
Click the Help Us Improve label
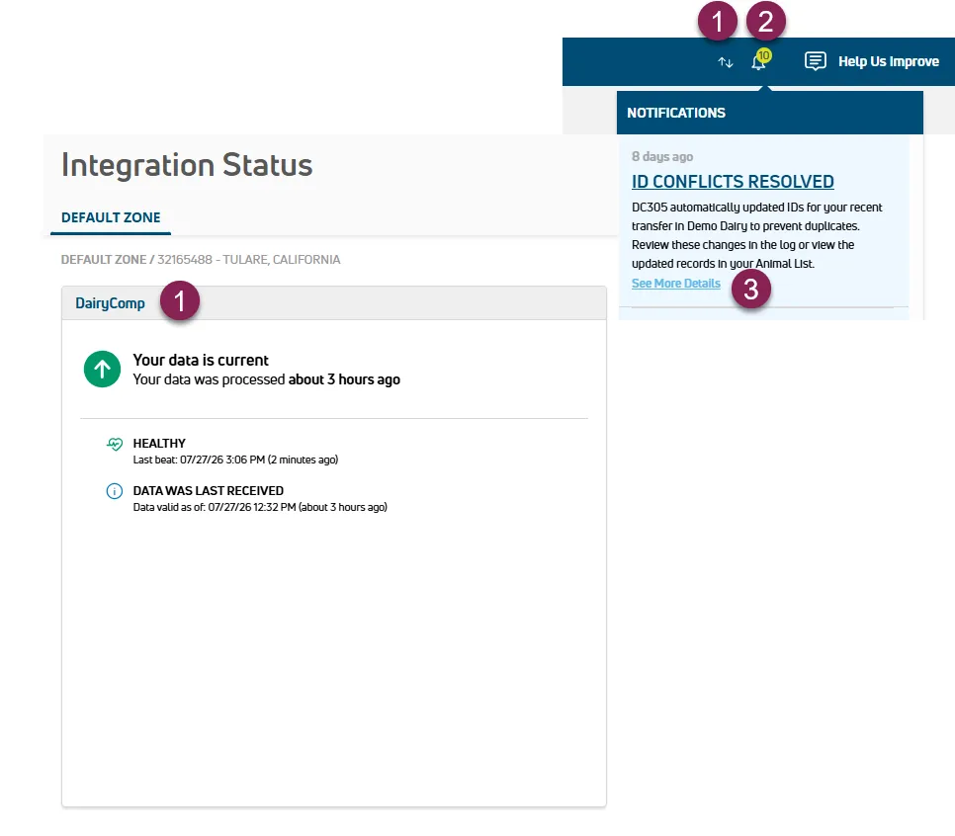(889, 61)
